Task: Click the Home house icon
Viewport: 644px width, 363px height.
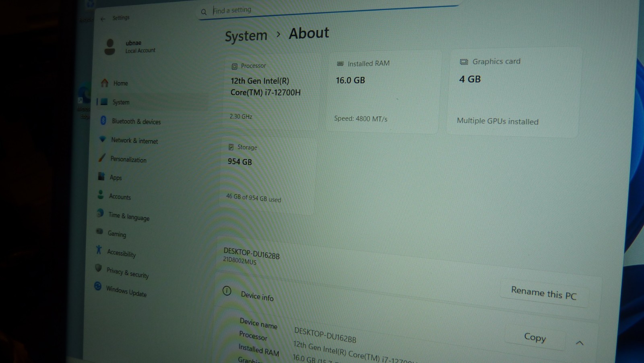Action: [x=105, y=83]
